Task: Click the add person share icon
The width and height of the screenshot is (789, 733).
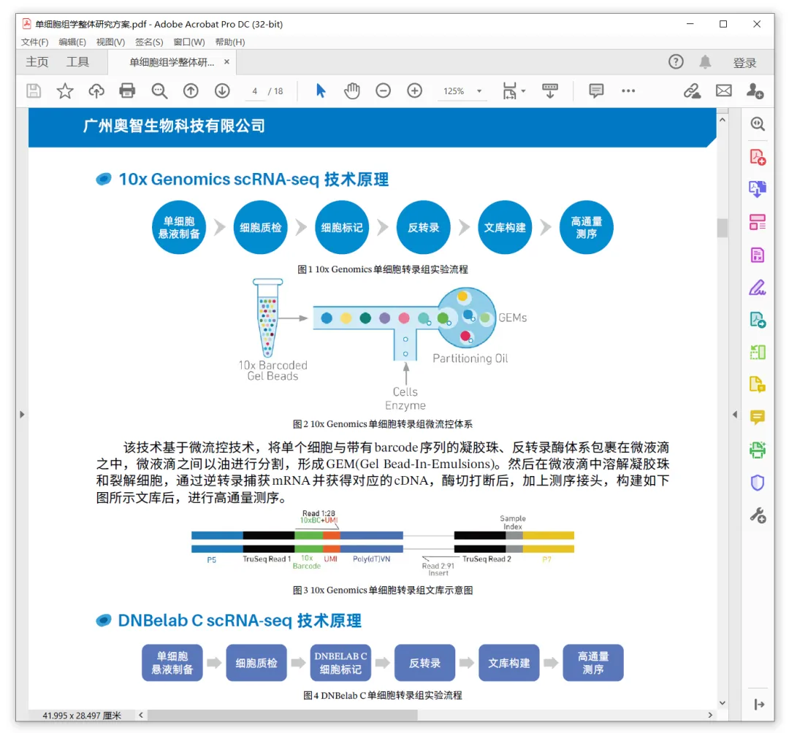Action: 755,91
